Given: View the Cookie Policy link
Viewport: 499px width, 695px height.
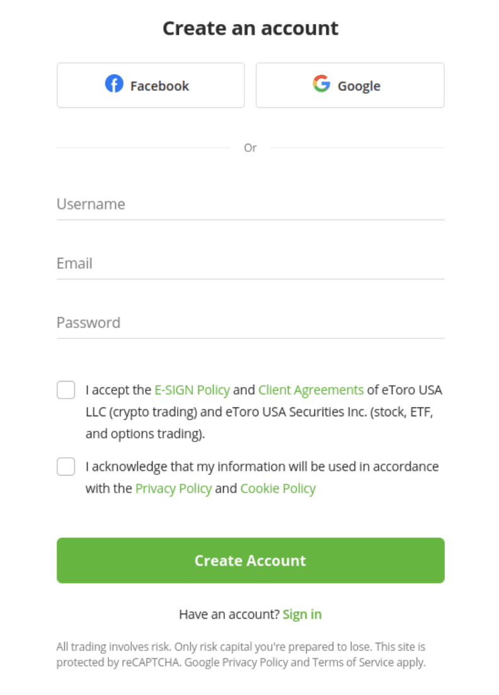Looking at the screenshot, I should (278, 488).
